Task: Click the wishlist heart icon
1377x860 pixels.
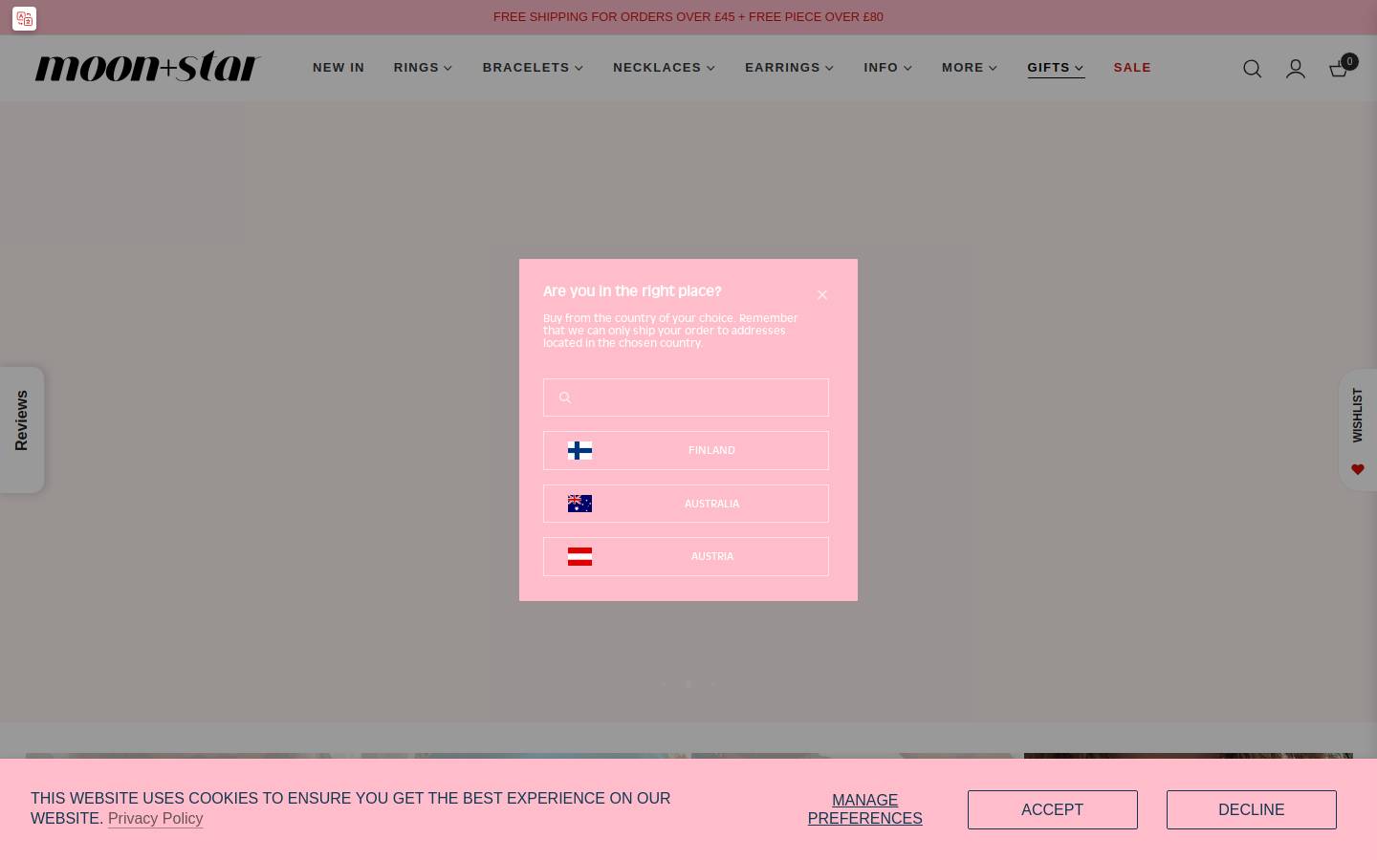Action: click(x=1358, y=469)
